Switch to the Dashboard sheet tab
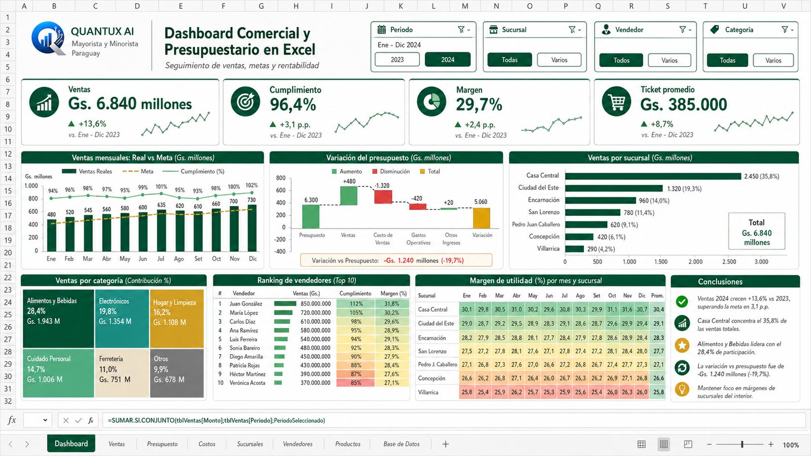The height and width of the screenshot is (456, 811). [x=71, y=443]
